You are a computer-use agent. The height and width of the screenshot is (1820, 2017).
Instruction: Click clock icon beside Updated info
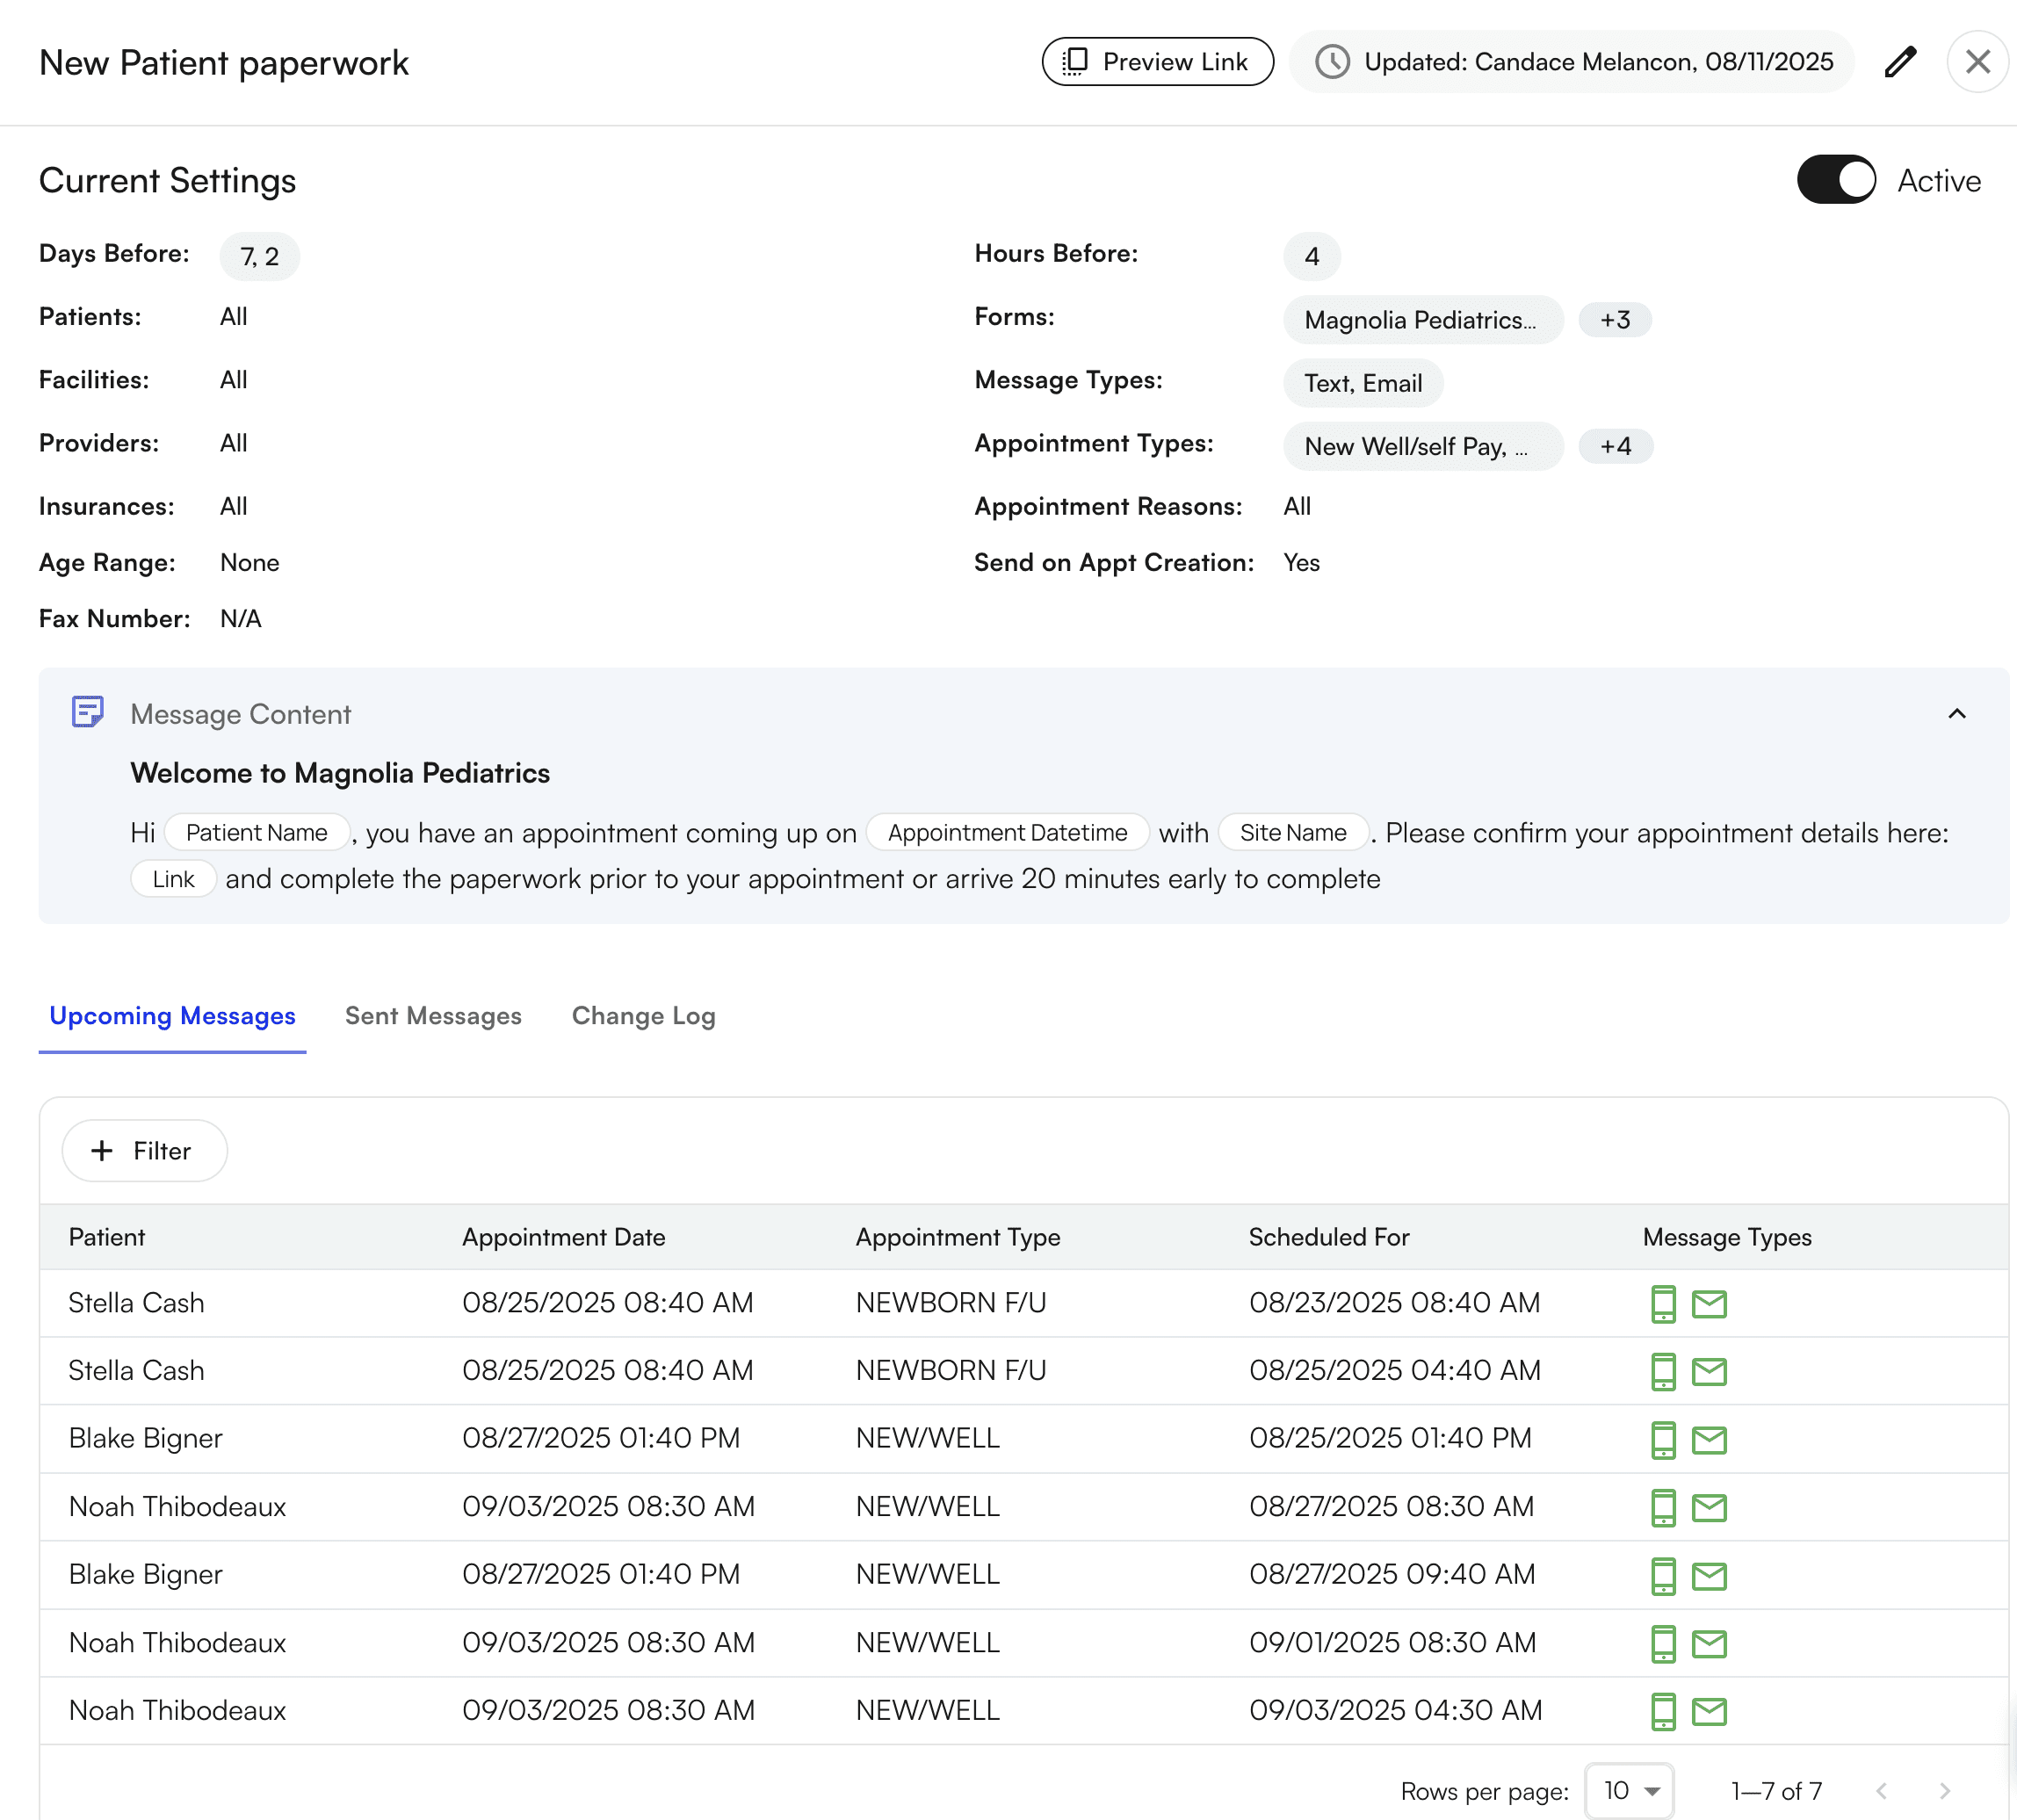1331,62
